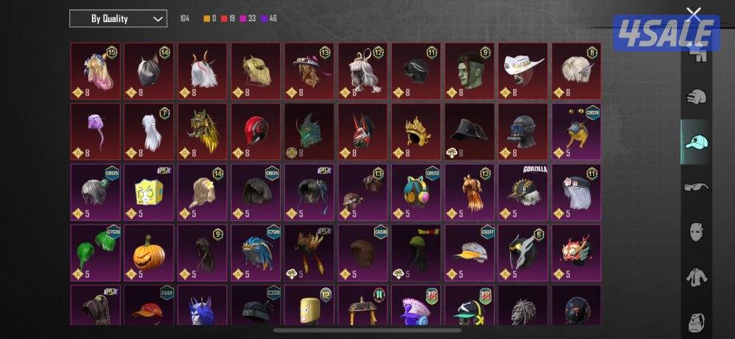Choose the Godzilla-labeled black cap item

tap(523, 192)
